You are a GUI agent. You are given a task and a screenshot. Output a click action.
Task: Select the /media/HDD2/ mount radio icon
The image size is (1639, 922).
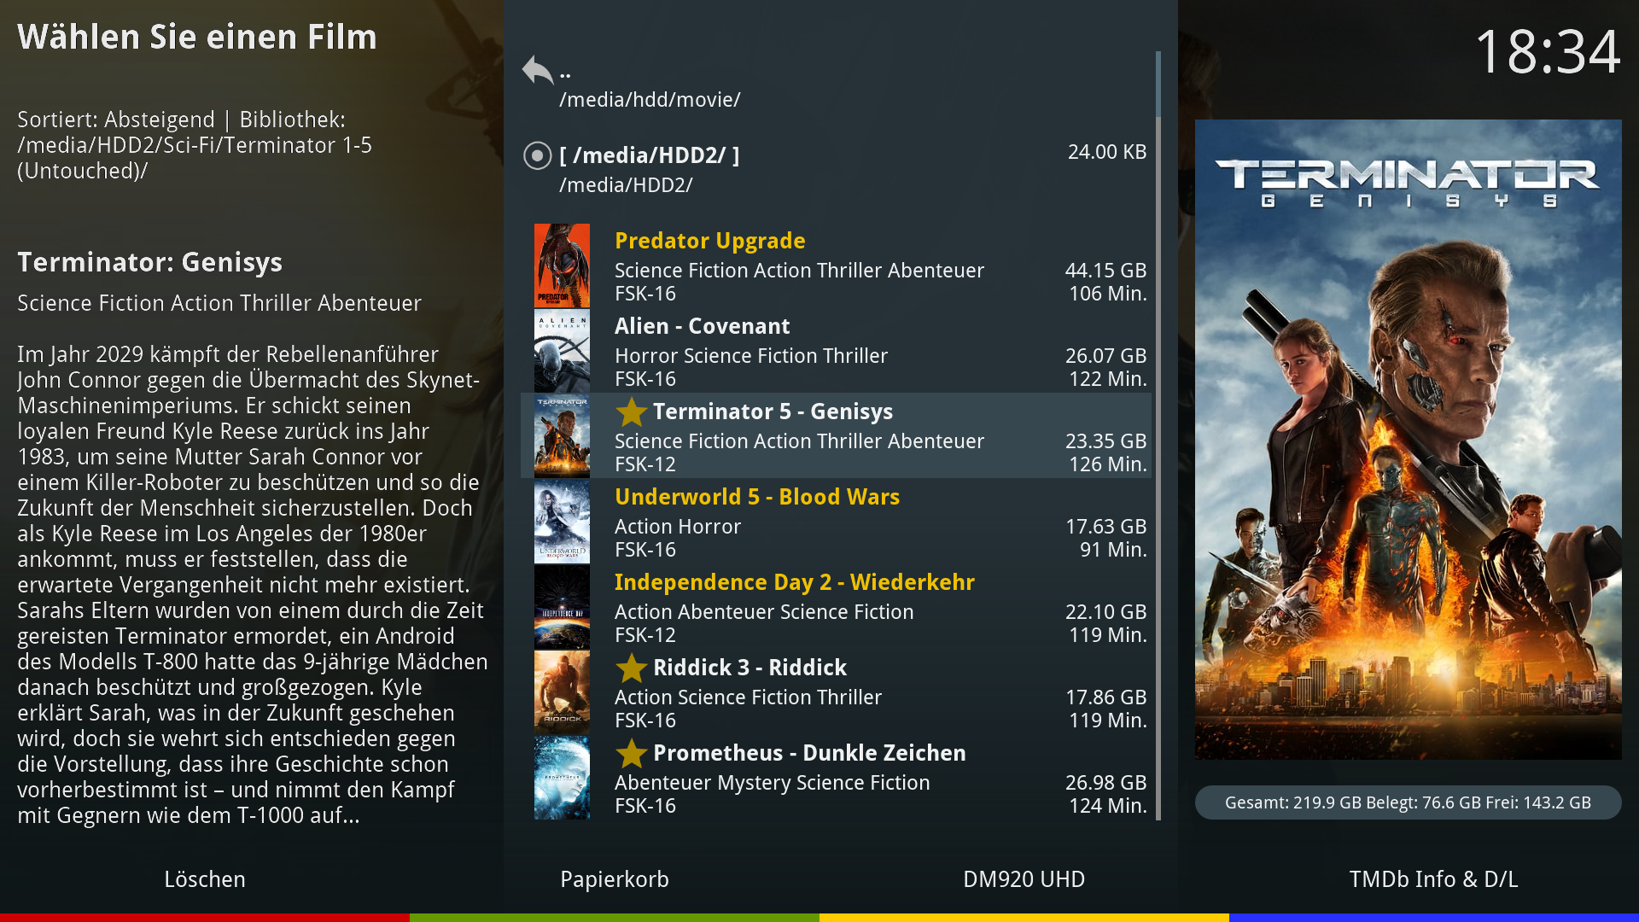[537, 155]
